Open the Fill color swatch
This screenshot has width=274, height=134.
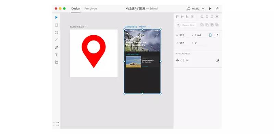click(x=182, y=61)
